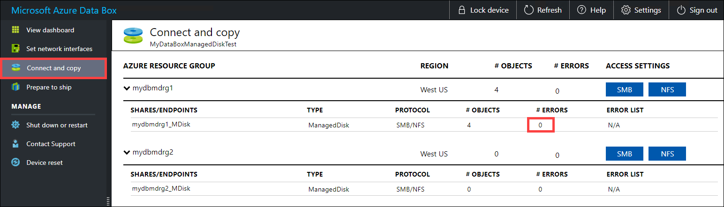The image size is (724, 207).
Task: Click the Lock device padlock icon
Action: [x=461, y=10]
